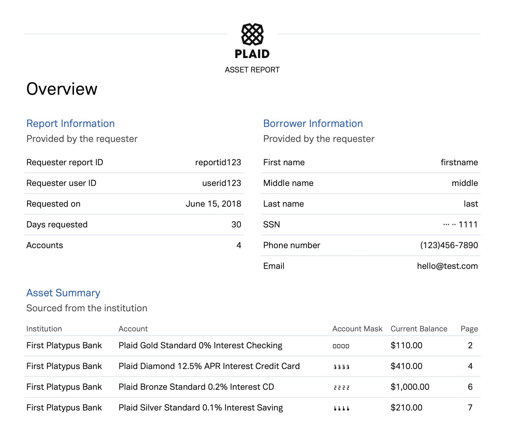Click the (123)456-7890 phone number
The width and height of the screenshot is (505, 428).
coord(449,245)
